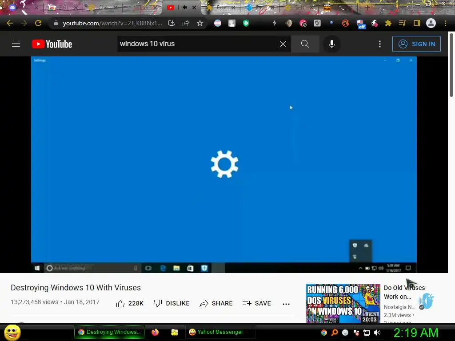The width and height of the screenshot is (455, 341).
Task: Mute the YouTube tab via the speaker icon
Action: tap(184, 8)
